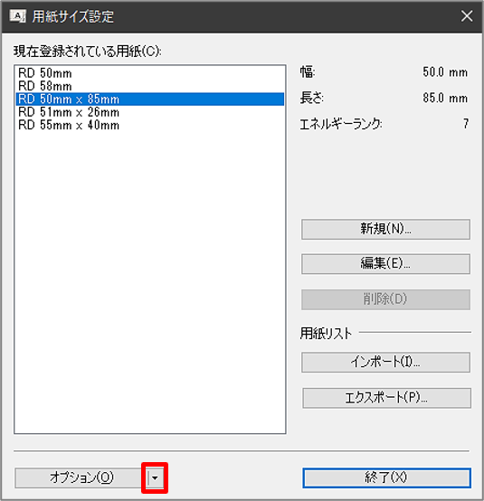Click the インポート(I)... import button

pos(385,362)
